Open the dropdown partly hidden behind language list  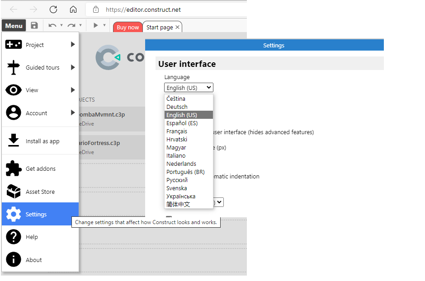tap(218, 202)
